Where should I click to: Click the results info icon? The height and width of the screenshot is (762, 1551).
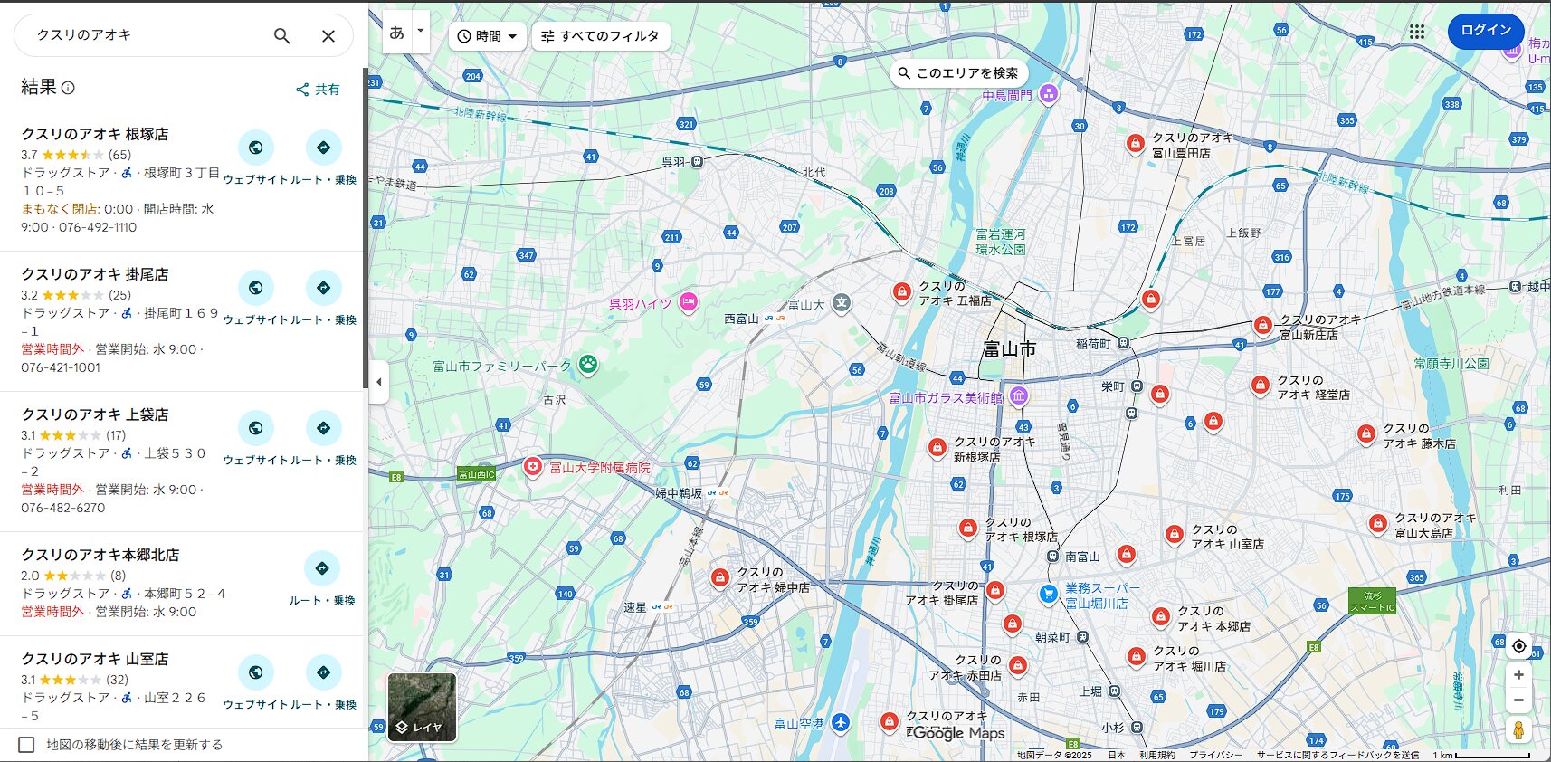[68, 88]
